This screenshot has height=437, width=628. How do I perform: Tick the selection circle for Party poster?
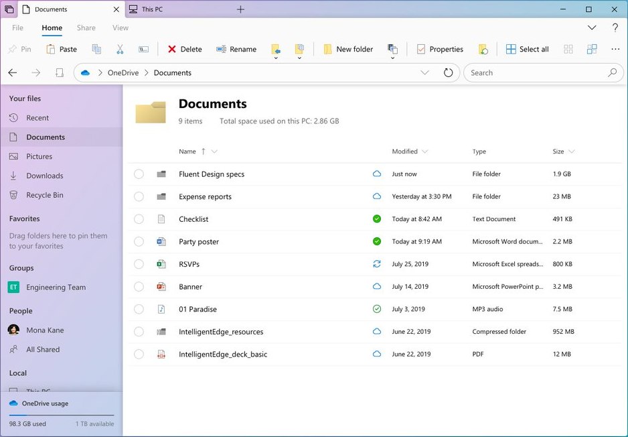(x=139, y=241)
